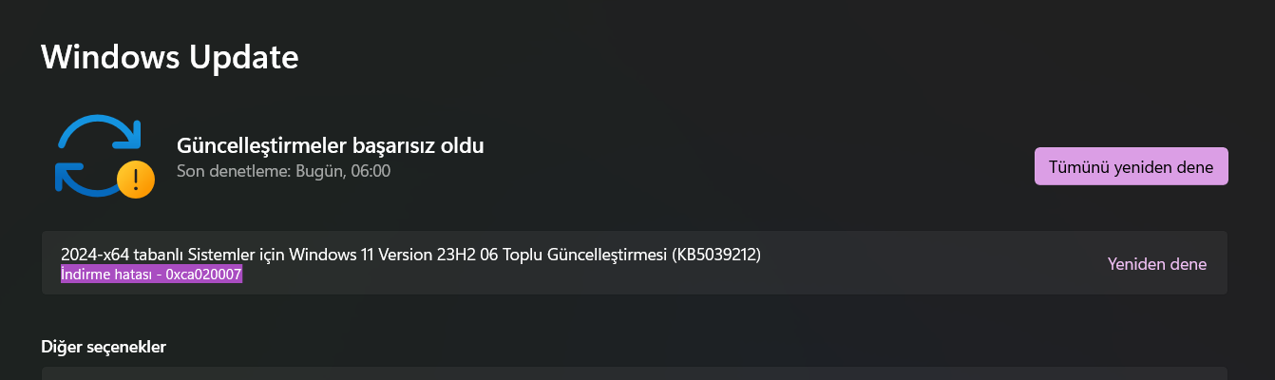This screenshot has width=1275, height=380.
Task: Click the word Update in the page title
Action: (x=244, y=57)
